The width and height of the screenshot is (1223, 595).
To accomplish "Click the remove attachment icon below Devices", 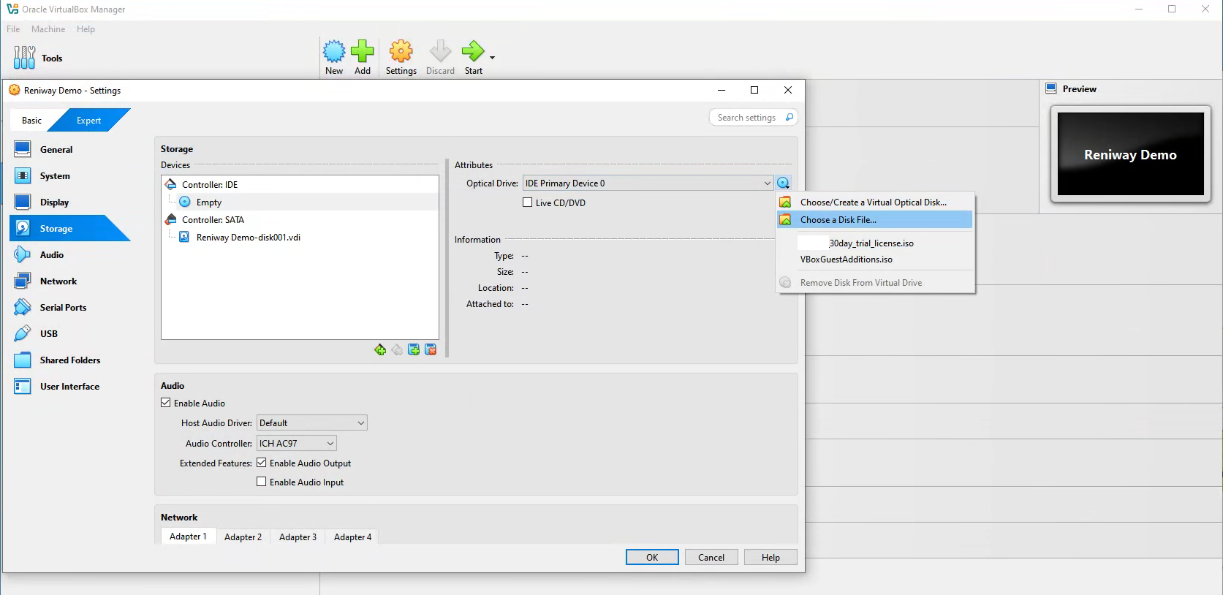I will pos(431,349).
